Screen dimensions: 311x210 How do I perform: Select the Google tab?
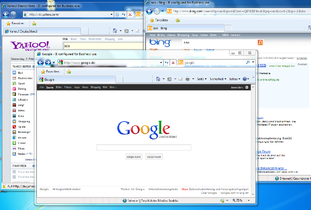click(77, 79)
